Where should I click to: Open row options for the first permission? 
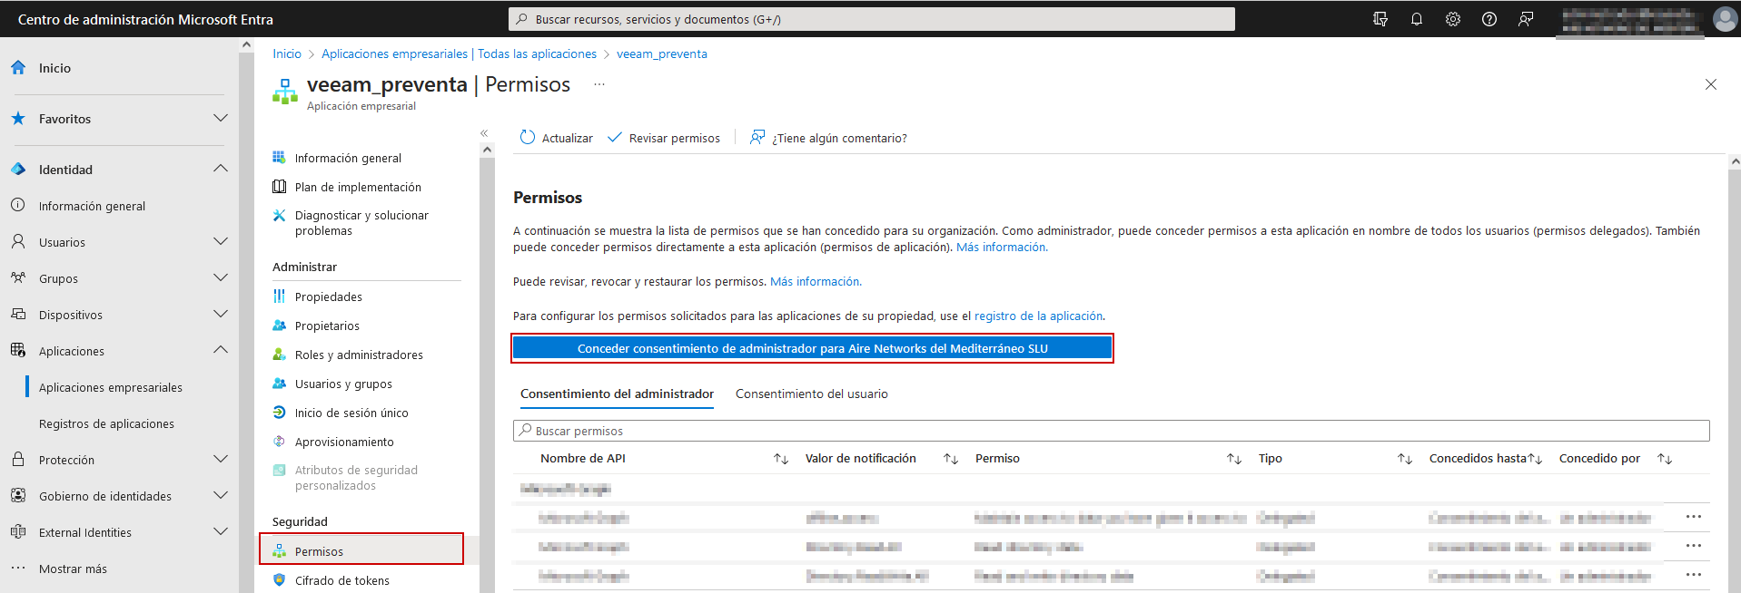coord(1693,517)
